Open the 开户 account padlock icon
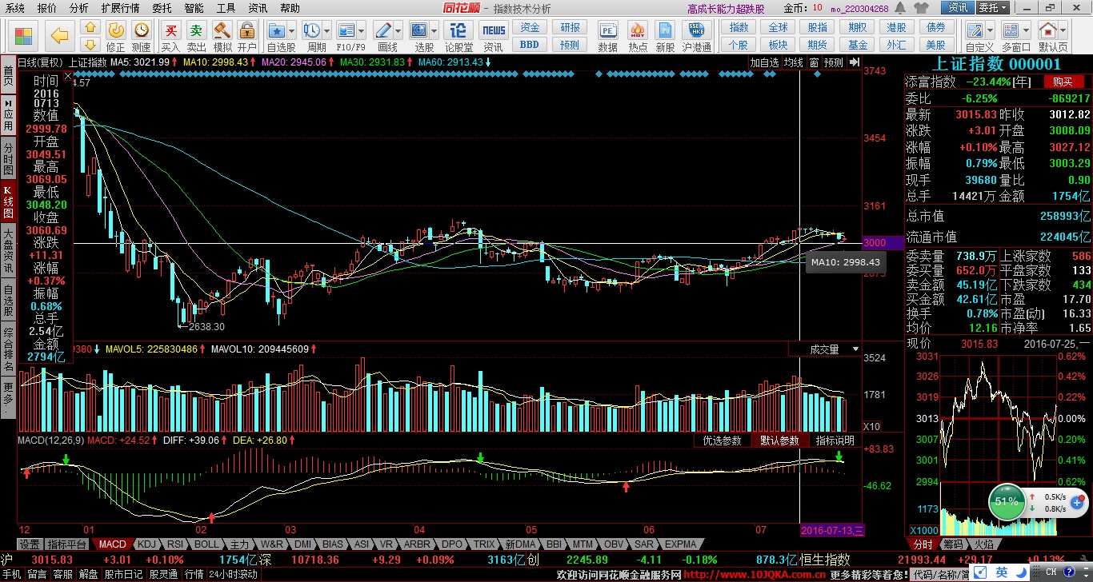This screenshot has height=582, width=1093. 247,31
